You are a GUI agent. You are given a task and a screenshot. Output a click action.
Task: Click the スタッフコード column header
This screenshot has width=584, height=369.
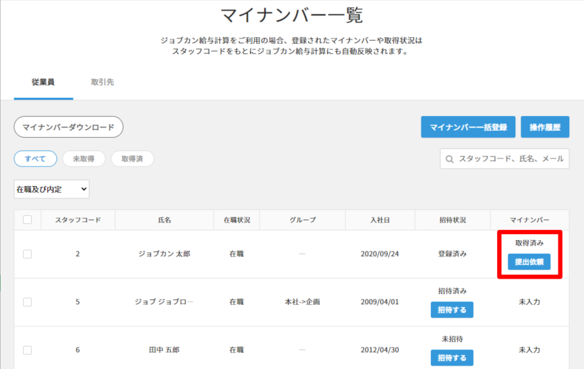(x=78, y=220)
